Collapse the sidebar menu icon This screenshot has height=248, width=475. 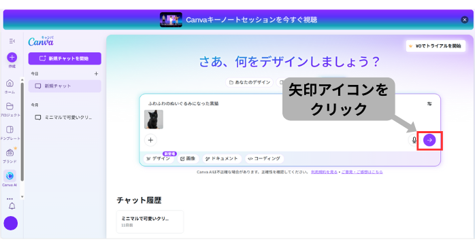[x=12, y=41]
